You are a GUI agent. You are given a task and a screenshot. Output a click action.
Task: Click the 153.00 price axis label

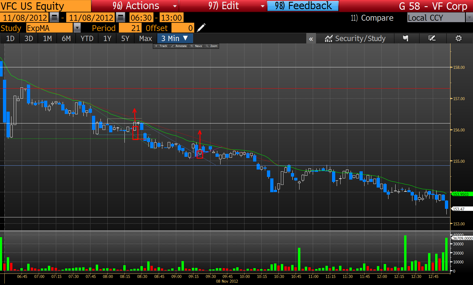click(x=459, y=224)
